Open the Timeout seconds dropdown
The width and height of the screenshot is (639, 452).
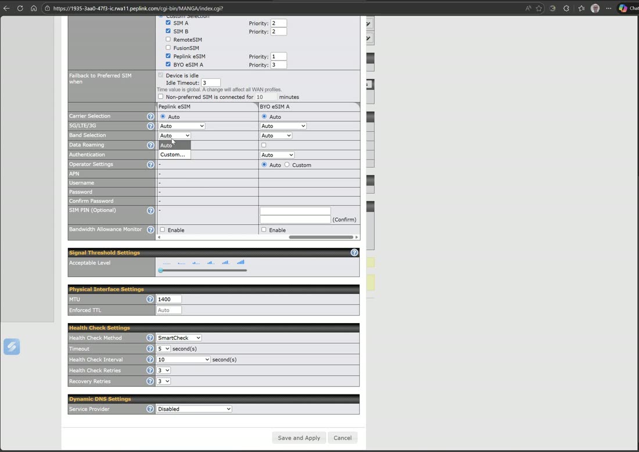pos(163,349)
